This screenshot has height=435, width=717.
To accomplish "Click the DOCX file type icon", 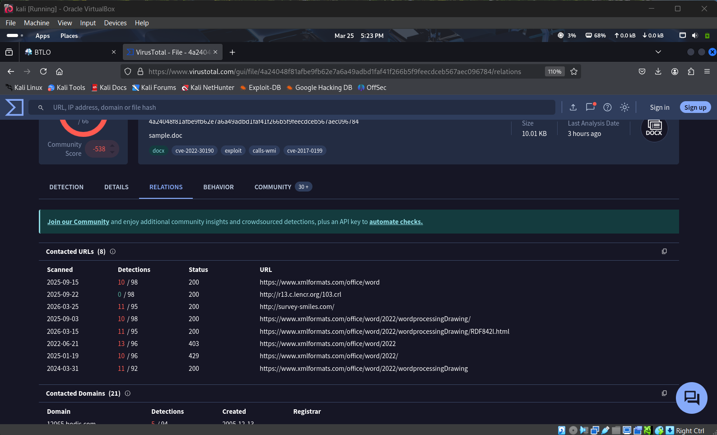I will coord(654,128).
